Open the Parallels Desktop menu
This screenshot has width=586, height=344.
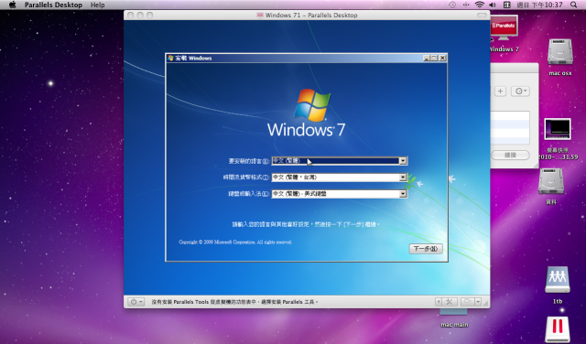tap(53, 5)
